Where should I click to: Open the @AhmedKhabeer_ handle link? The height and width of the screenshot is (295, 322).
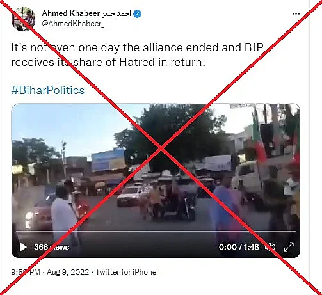(x=73, y=24)
